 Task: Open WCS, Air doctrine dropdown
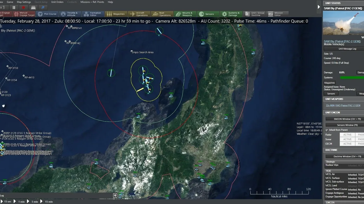tap(355, 175)
